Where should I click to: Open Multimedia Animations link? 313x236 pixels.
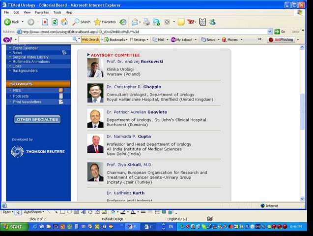click(x=31, y=62)
